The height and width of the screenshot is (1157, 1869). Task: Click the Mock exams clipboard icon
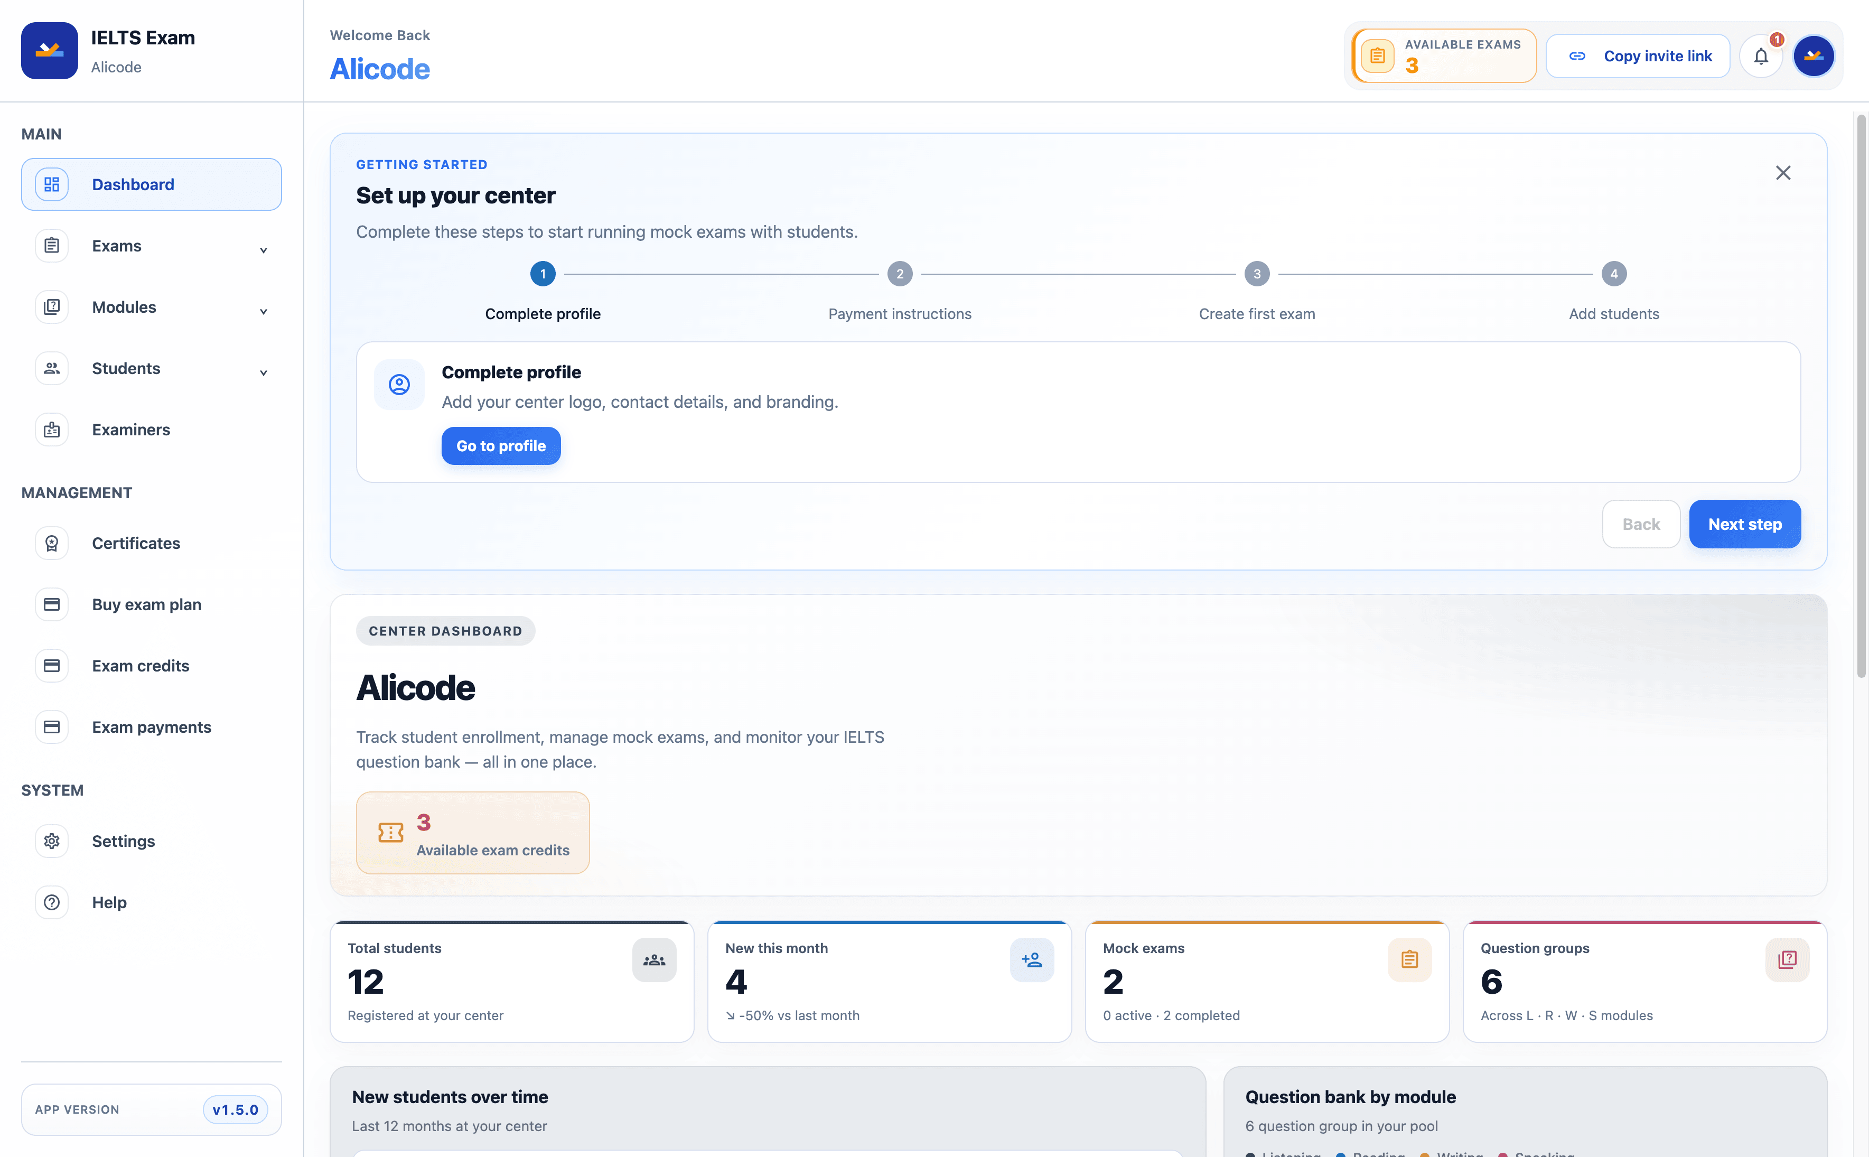pyautogui.click(x=1410, y=959)
